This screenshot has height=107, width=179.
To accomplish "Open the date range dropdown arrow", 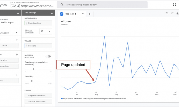I will coord(17,33).
